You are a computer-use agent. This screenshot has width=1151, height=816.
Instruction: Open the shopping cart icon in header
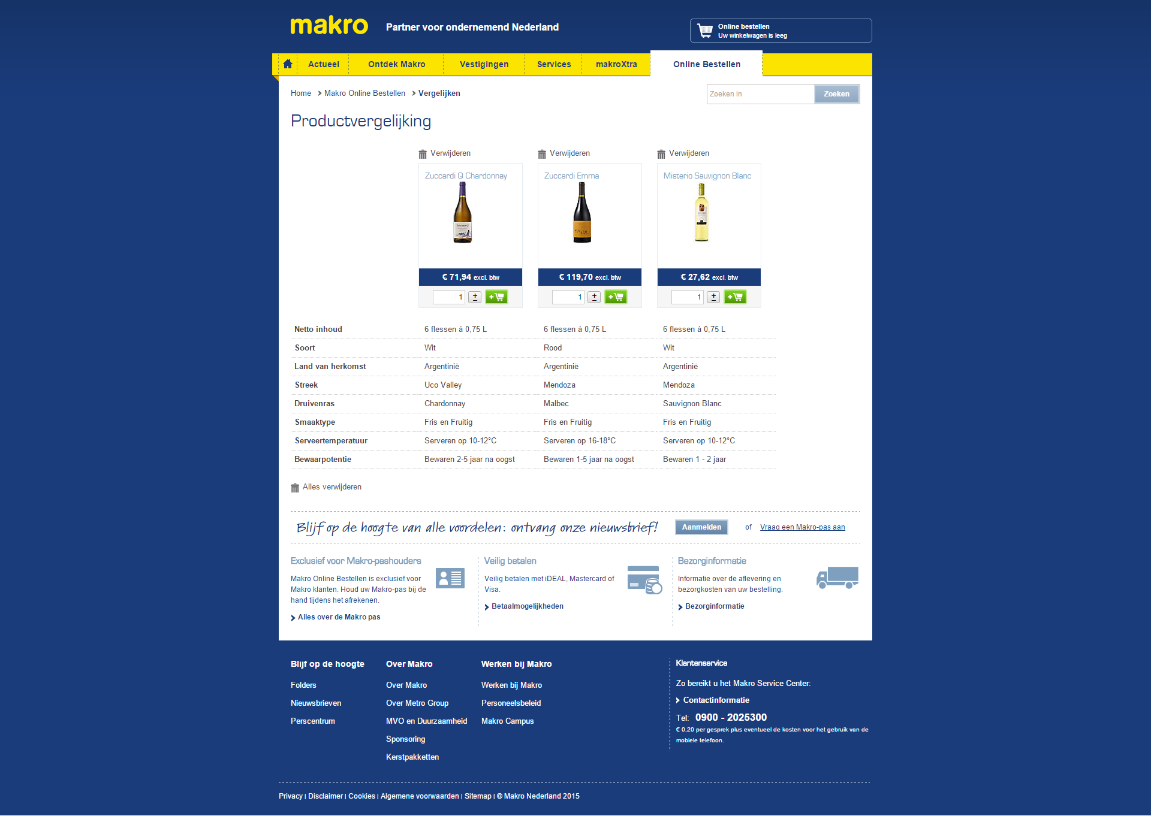click(706, 31)
